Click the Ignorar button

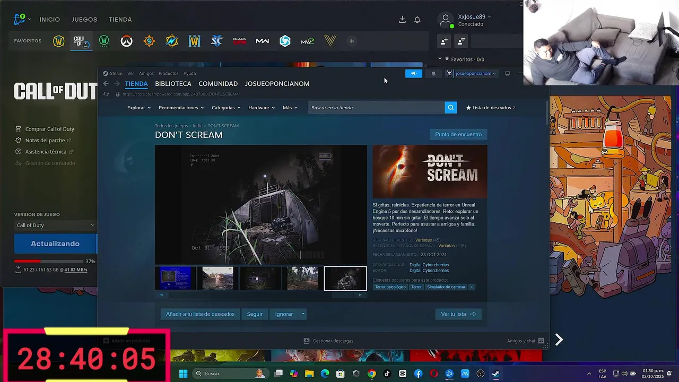pos(284,314)
